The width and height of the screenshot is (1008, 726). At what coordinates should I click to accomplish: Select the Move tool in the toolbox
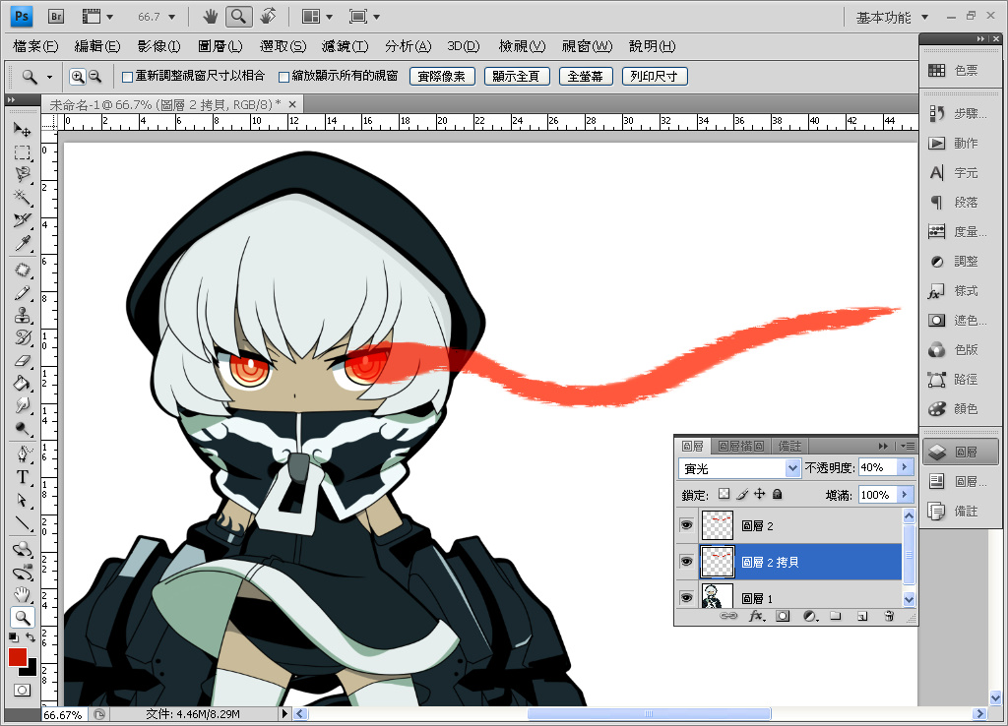coord(22,130)
